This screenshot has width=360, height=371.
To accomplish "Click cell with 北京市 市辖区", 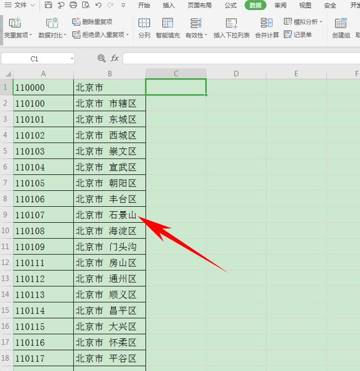I will point(110,103).
